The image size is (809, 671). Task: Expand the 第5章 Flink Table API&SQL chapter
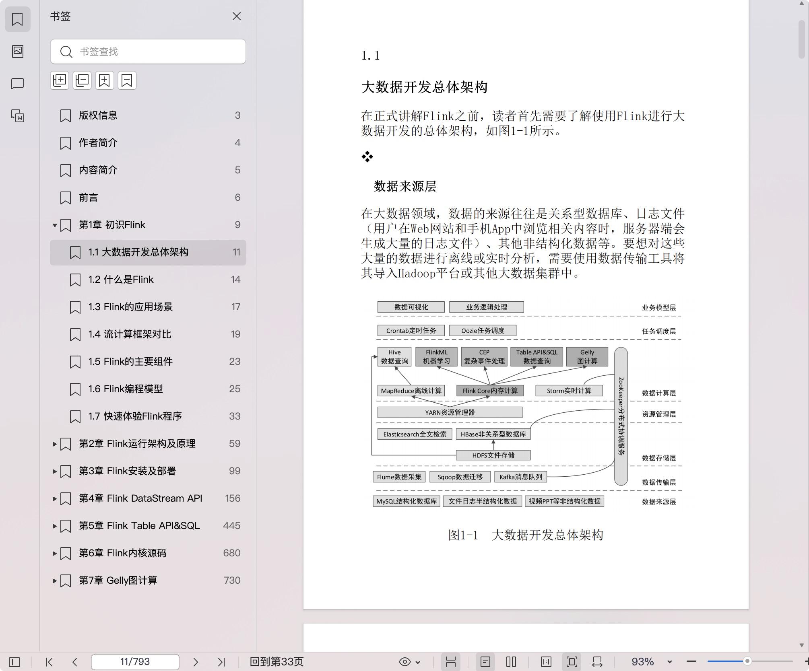pyautogui.click(x=55, y=526)
